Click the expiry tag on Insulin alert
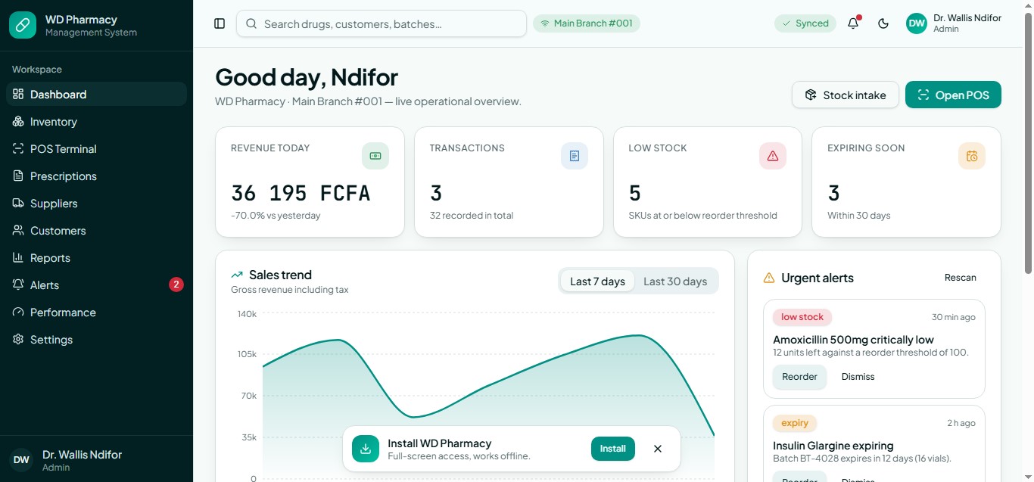Viewport: 1034px width, 482px height. (x=795, y=423)
